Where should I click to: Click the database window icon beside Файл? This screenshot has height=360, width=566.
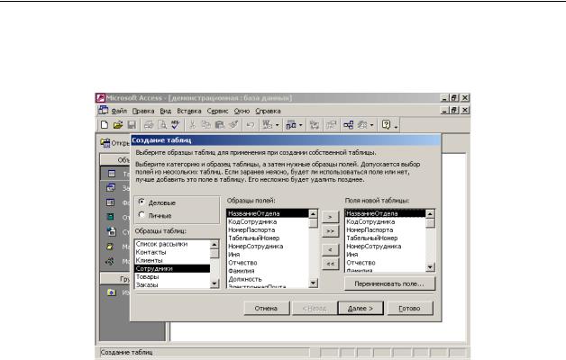point(104,111)
